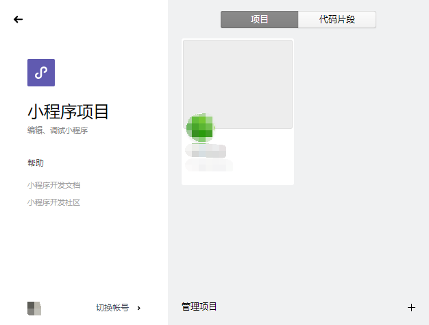Go back using the left arrow icon
Screen dimensions: 429x325
[x=18, y=19]
